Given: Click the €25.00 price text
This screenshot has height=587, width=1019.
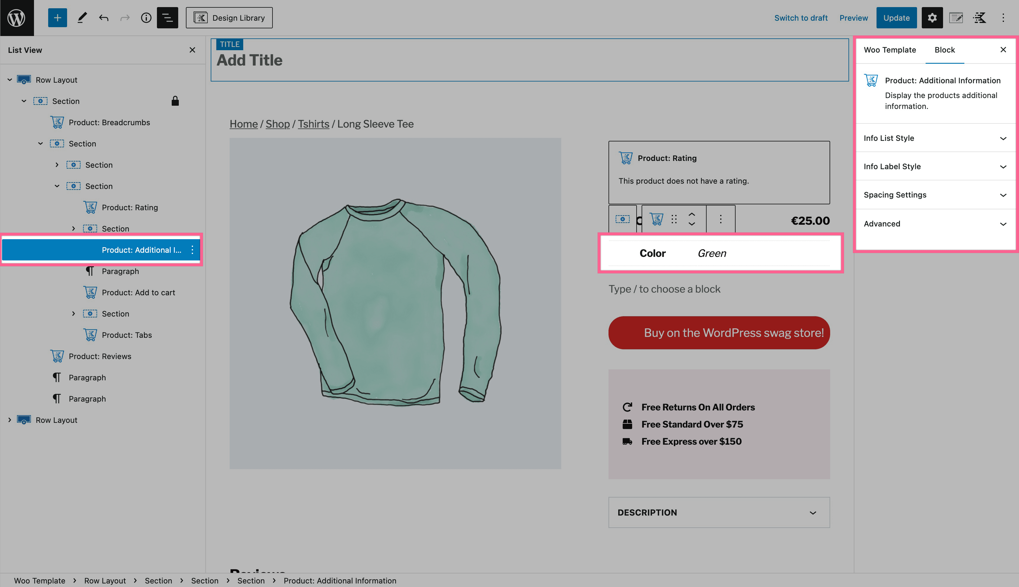Looking at the screenshot, I should tap(810, 221).
